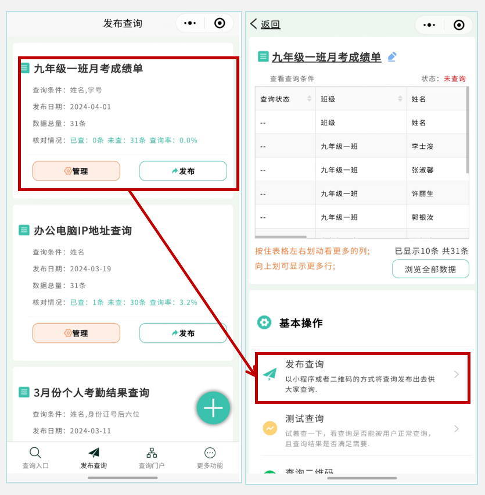Image resolution: width=485 pixels, height=495 pixels.
Task: Tap 查询率: 0.0% text
Action: click(x=173, y=140)
